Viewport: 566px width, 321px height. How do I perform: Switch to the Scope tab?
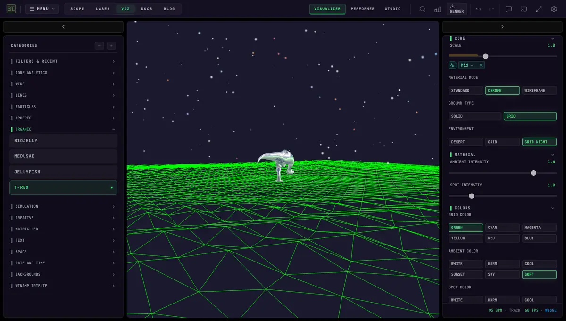pos(77,9)
